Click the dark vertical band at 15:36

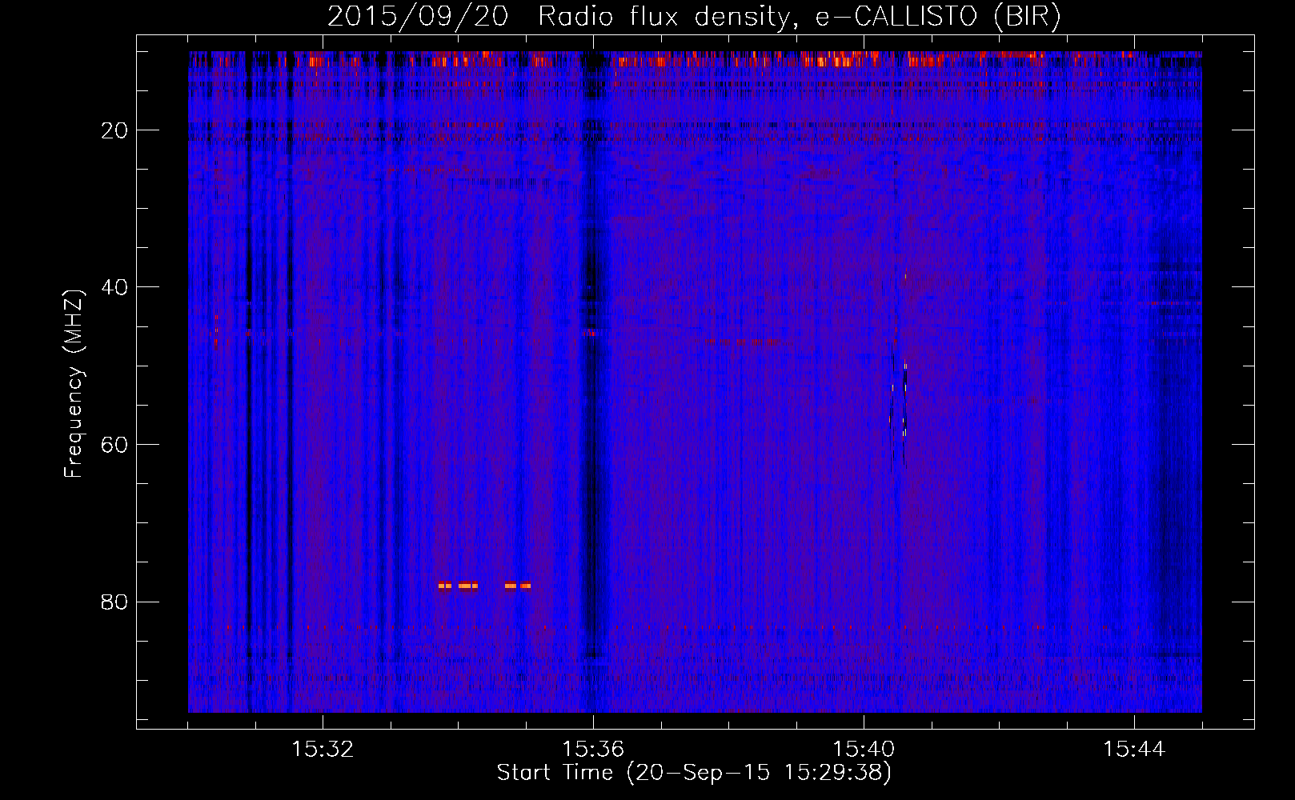tap(593, 382)
